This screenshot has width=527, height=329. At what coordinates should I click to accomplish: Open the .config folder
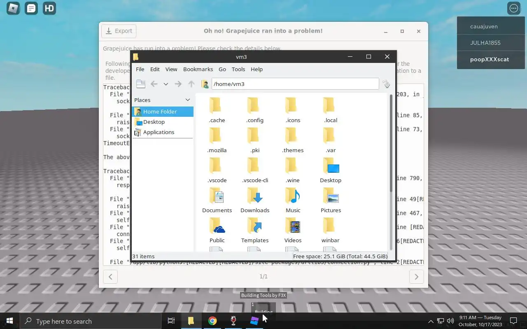pyautogui.click(x=255, y=110)
